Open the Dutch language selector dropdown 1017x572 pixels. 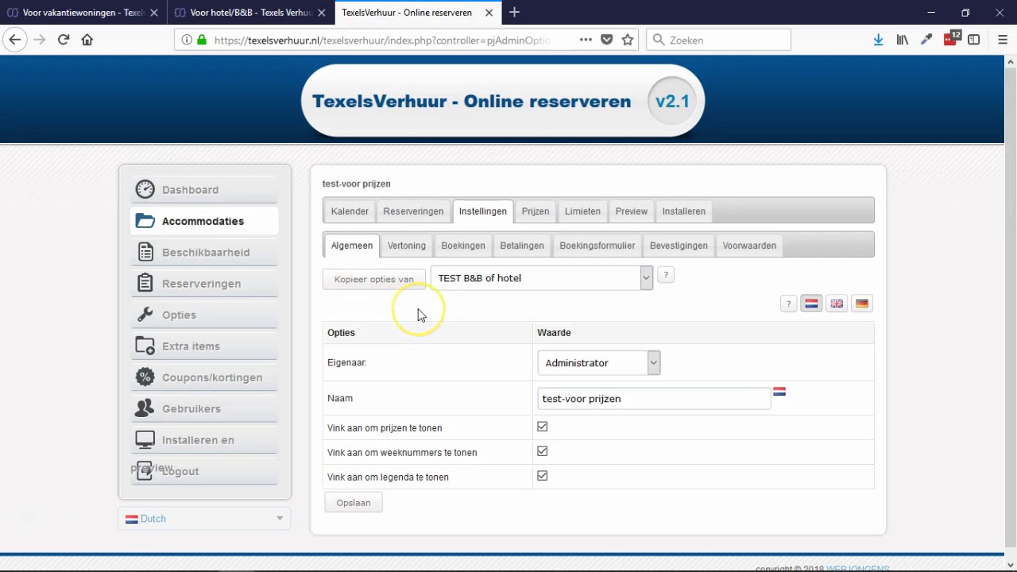204,519
